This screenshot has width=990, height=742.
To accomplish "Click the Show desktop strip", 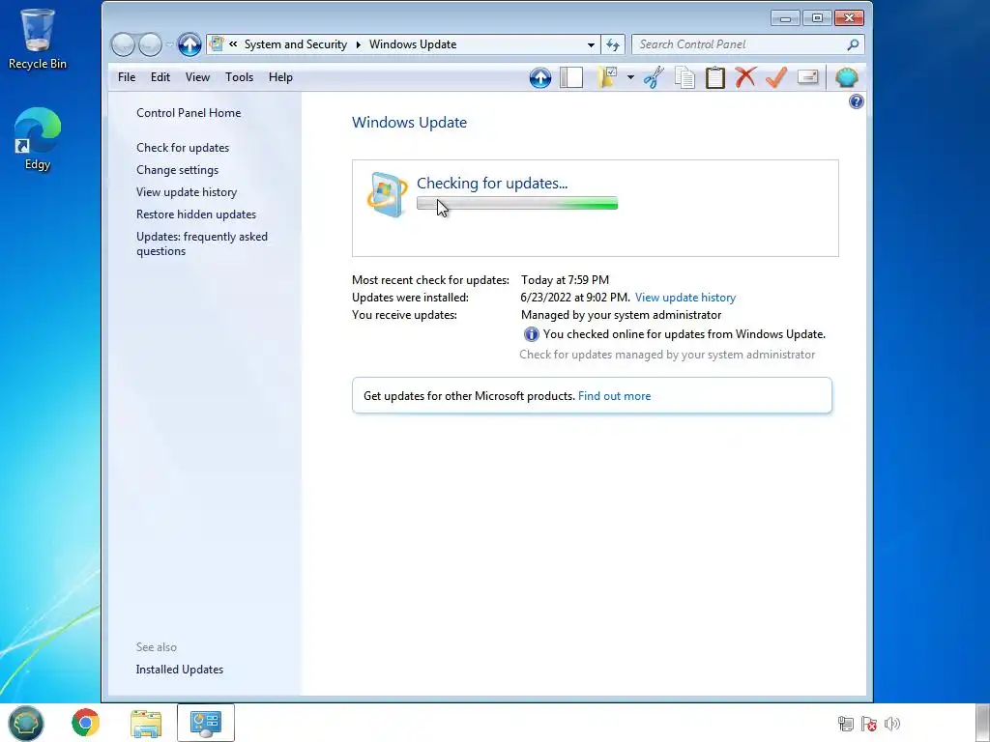I will [x=982, y=723].
